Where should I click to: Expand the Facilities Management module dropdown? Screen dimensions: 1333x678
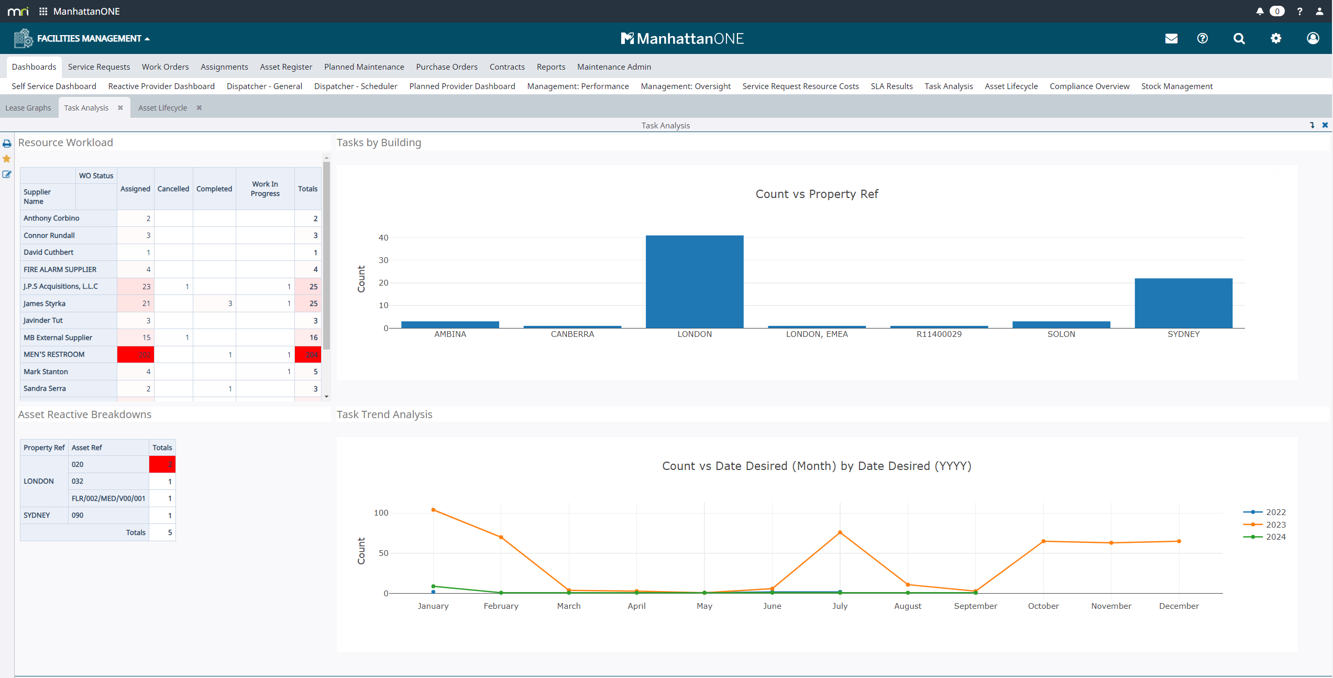[x=89, y=38]
